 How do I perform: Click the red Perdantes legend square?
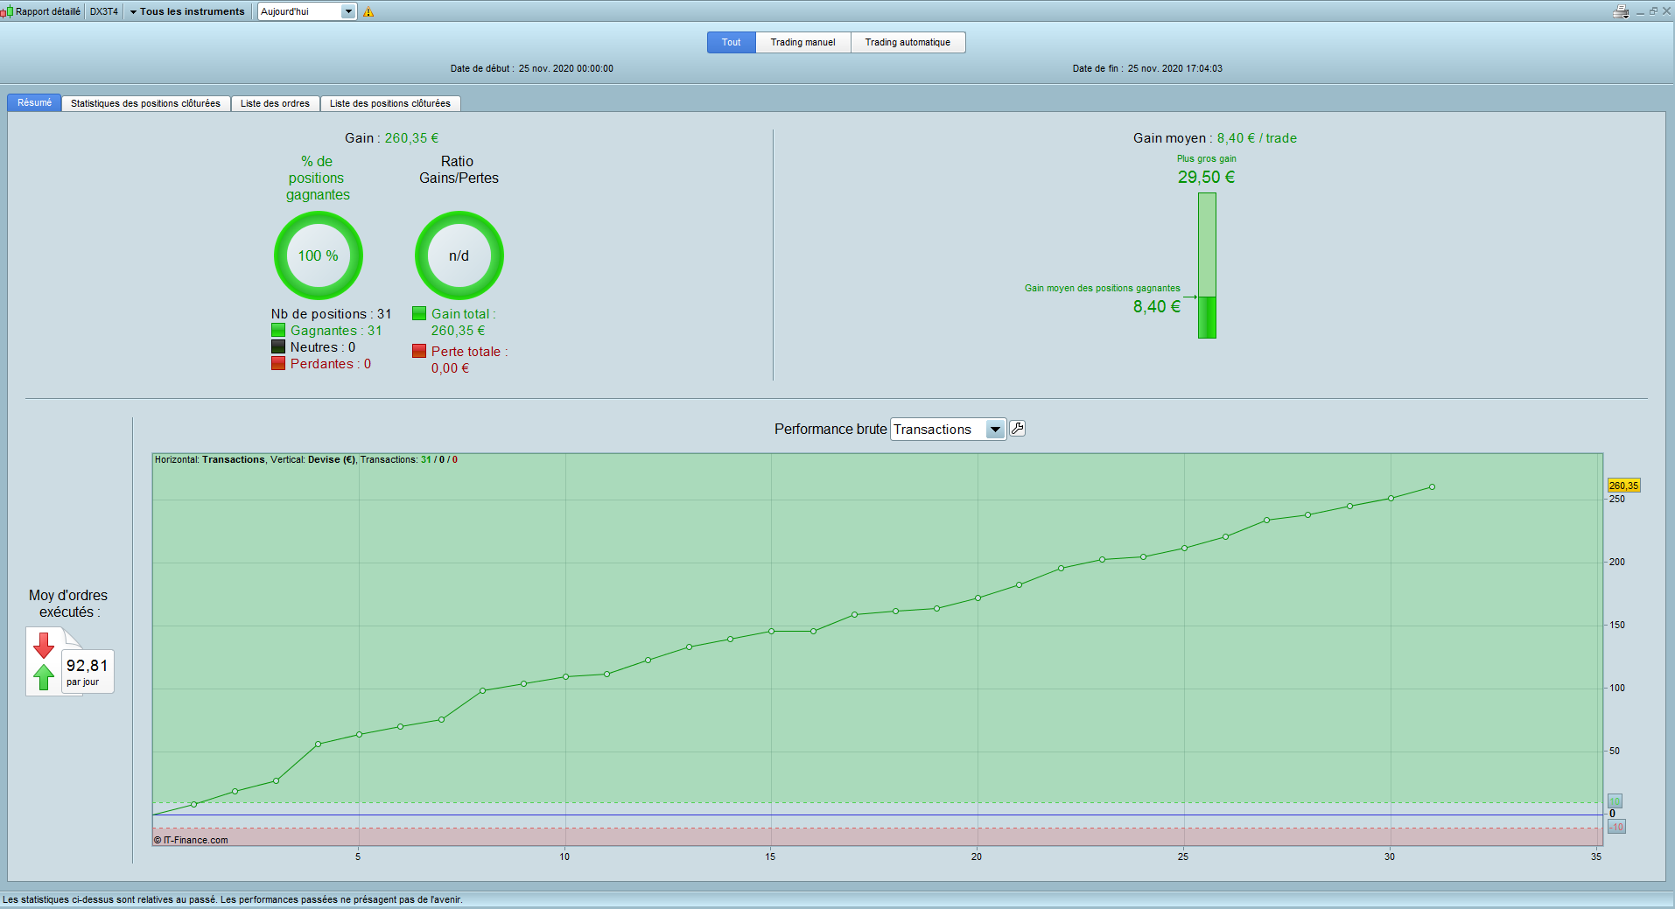278,364
